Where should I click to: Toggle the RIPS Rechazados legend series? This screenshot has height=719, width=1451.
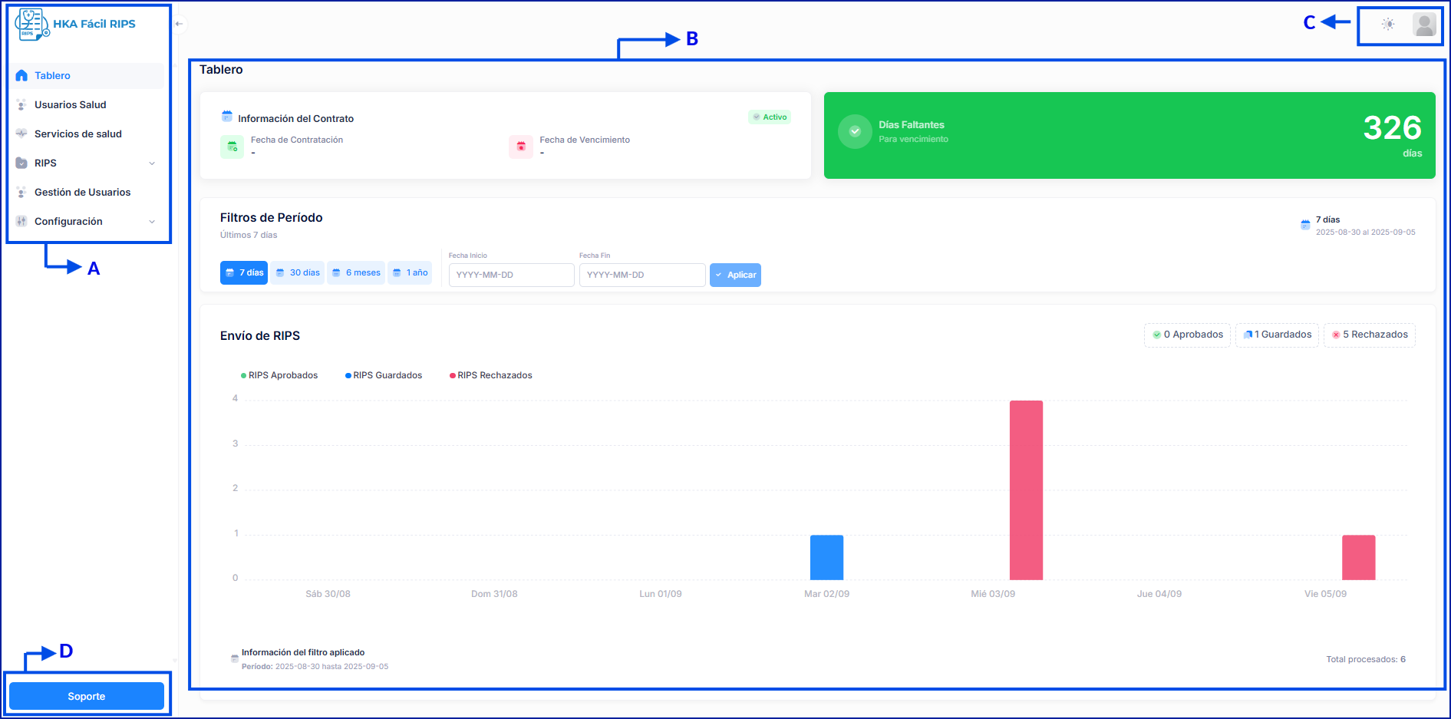click(x=491, y=376)
